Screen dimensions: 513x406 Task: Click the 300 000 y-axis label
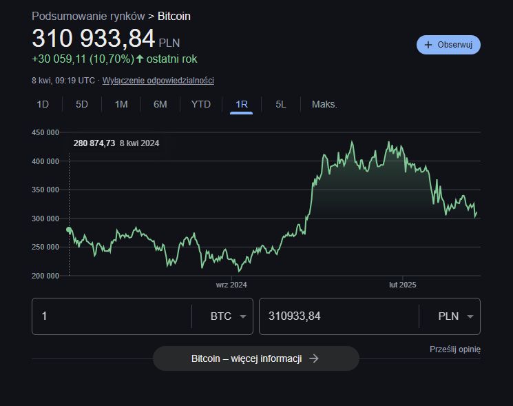coord(45,219)
